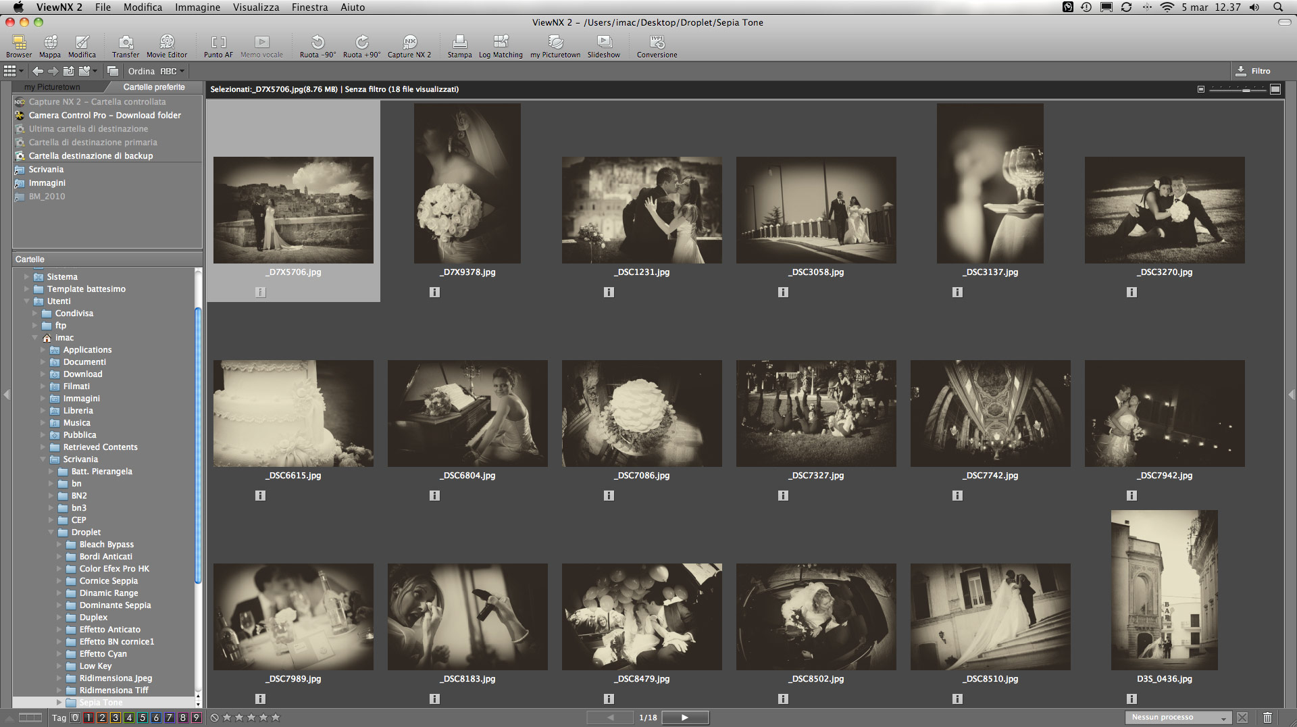
Task: Open the view mode grid dropdown
Action: pyautogui.click(x=14, y=71)
